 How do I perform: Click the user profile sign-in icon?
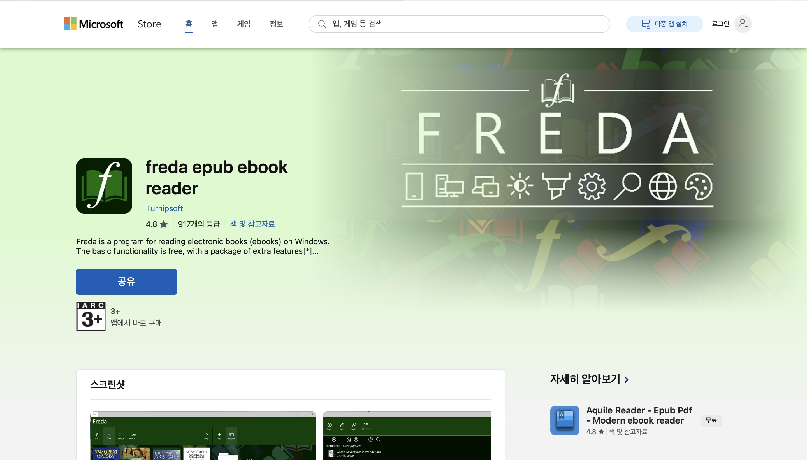tap(743, 24)
